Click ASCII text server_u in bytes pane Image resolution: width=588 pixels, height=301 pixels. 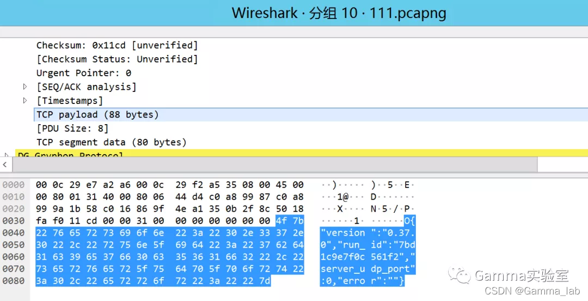tap(343, 269)
